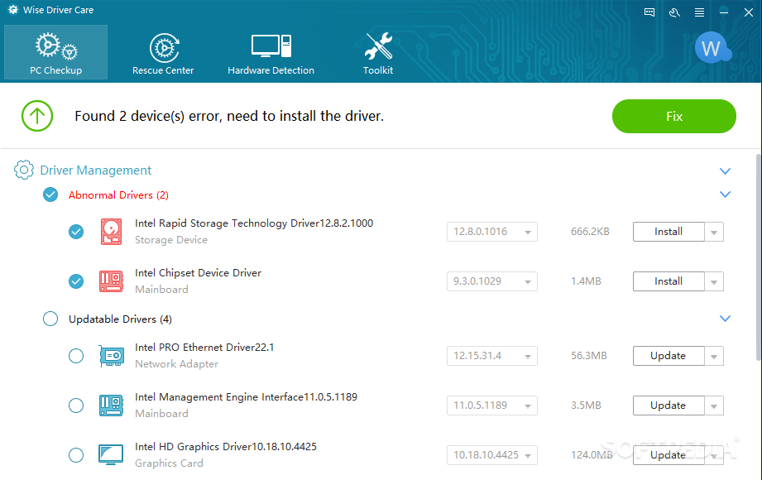Image resolution: width=762 pixels, height=480 pixels.
Task: Open Update options arrow for Ethernet driver
Action: tap(714, 356)
